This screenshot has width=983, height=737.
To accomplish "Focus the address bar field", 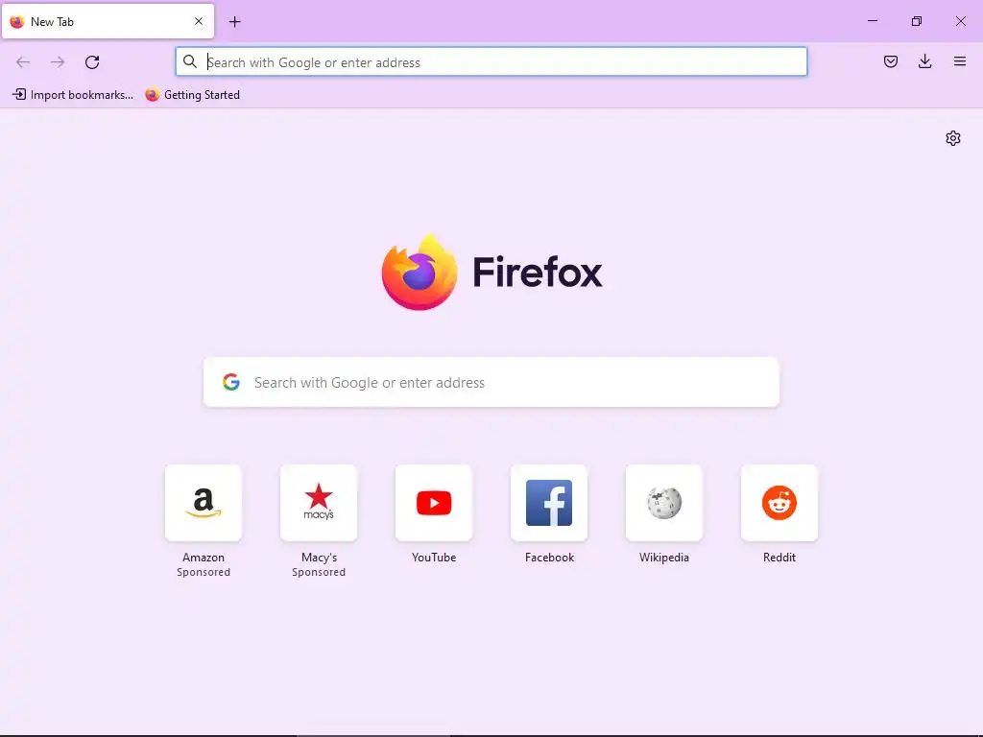I will coord(491,62).
